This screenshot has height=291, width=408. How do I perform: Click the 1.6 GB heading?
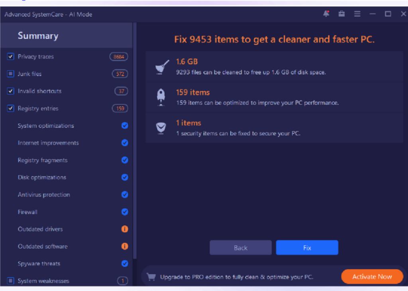(187, 62)
